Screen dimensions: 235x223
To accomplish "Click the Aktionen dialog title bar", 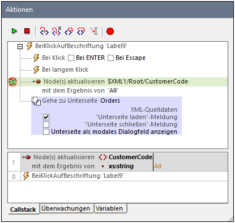I will (117, 10).
